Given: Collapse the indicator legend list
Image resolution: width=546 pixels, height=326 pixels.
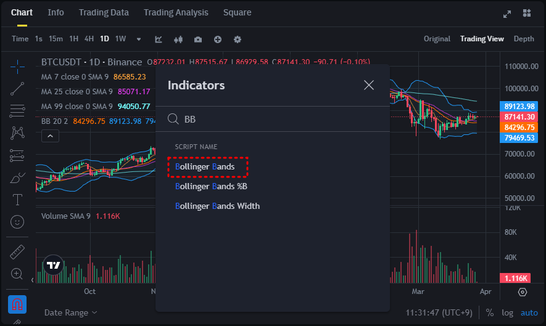Looking at the screenshot, I should [50, 137].
